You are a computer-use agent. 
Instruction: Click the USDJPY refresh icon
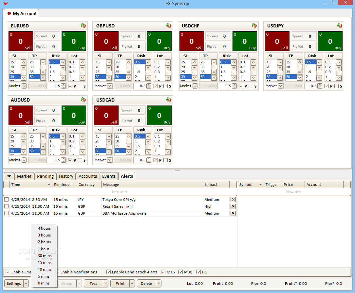pyautogui.click(x=340, y=25)
